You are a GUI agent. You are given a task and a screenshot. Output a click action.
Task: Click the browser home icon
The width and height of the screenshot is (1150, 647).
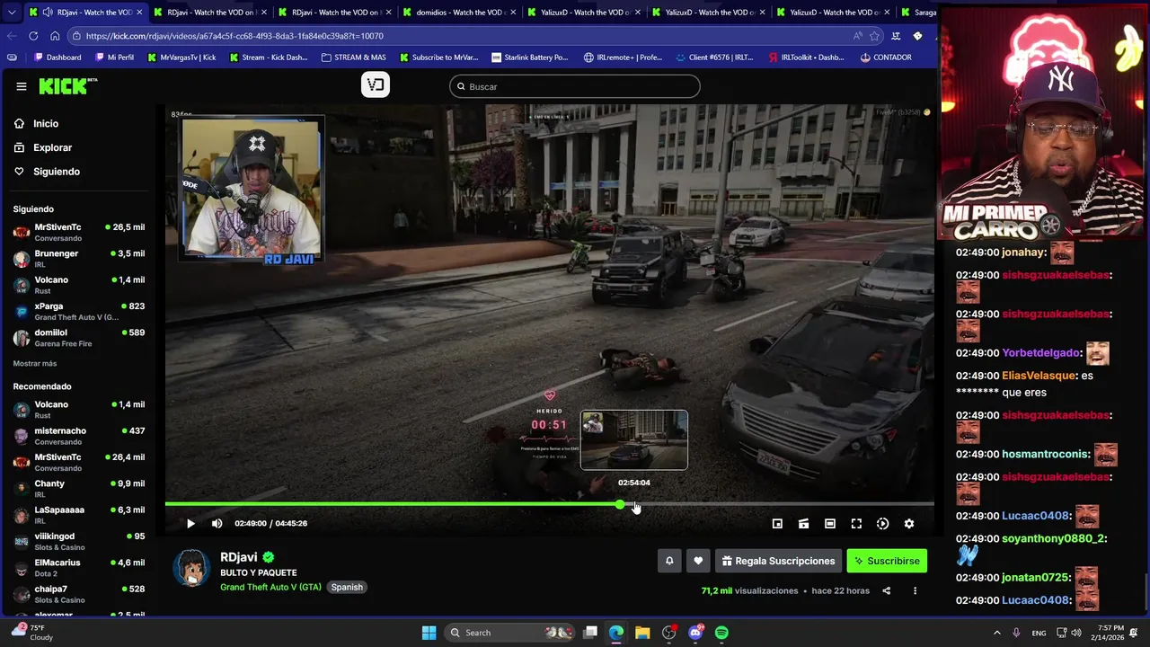[x=55, y=36]
